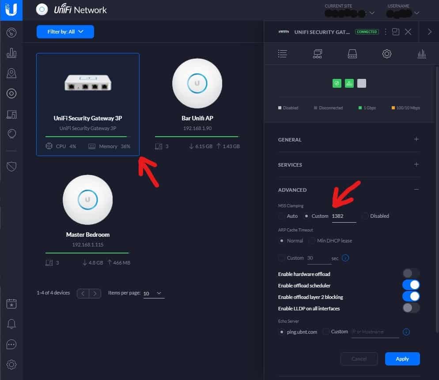Screen dimensions: 439x380
Task: Select Disabled for MSS Clamping
Action: [x=365, y=216]
